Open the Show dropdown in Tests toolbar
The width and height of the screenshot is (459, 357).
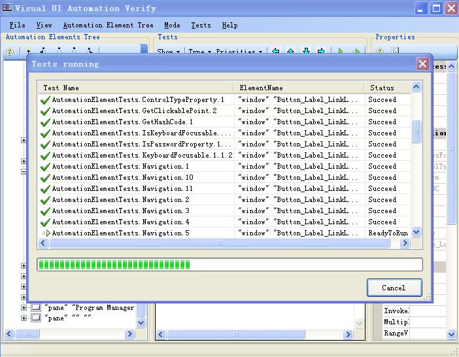[168, 52]
